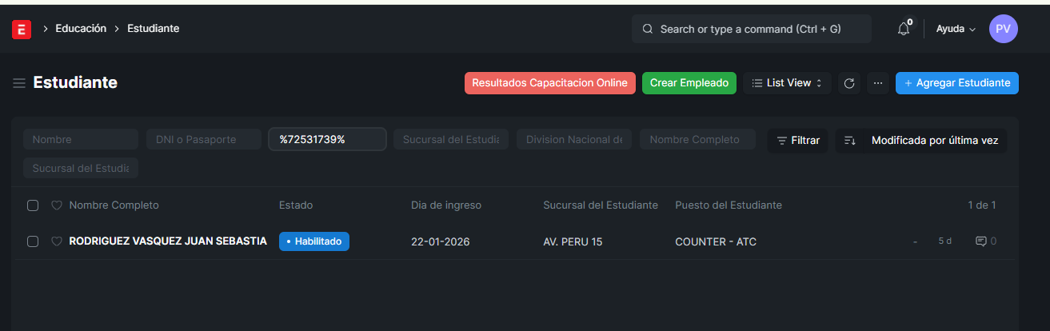This screenshot has width=1050, height=331.
Task: Go to the Educación breadcrumb
Action: [81, 29]
